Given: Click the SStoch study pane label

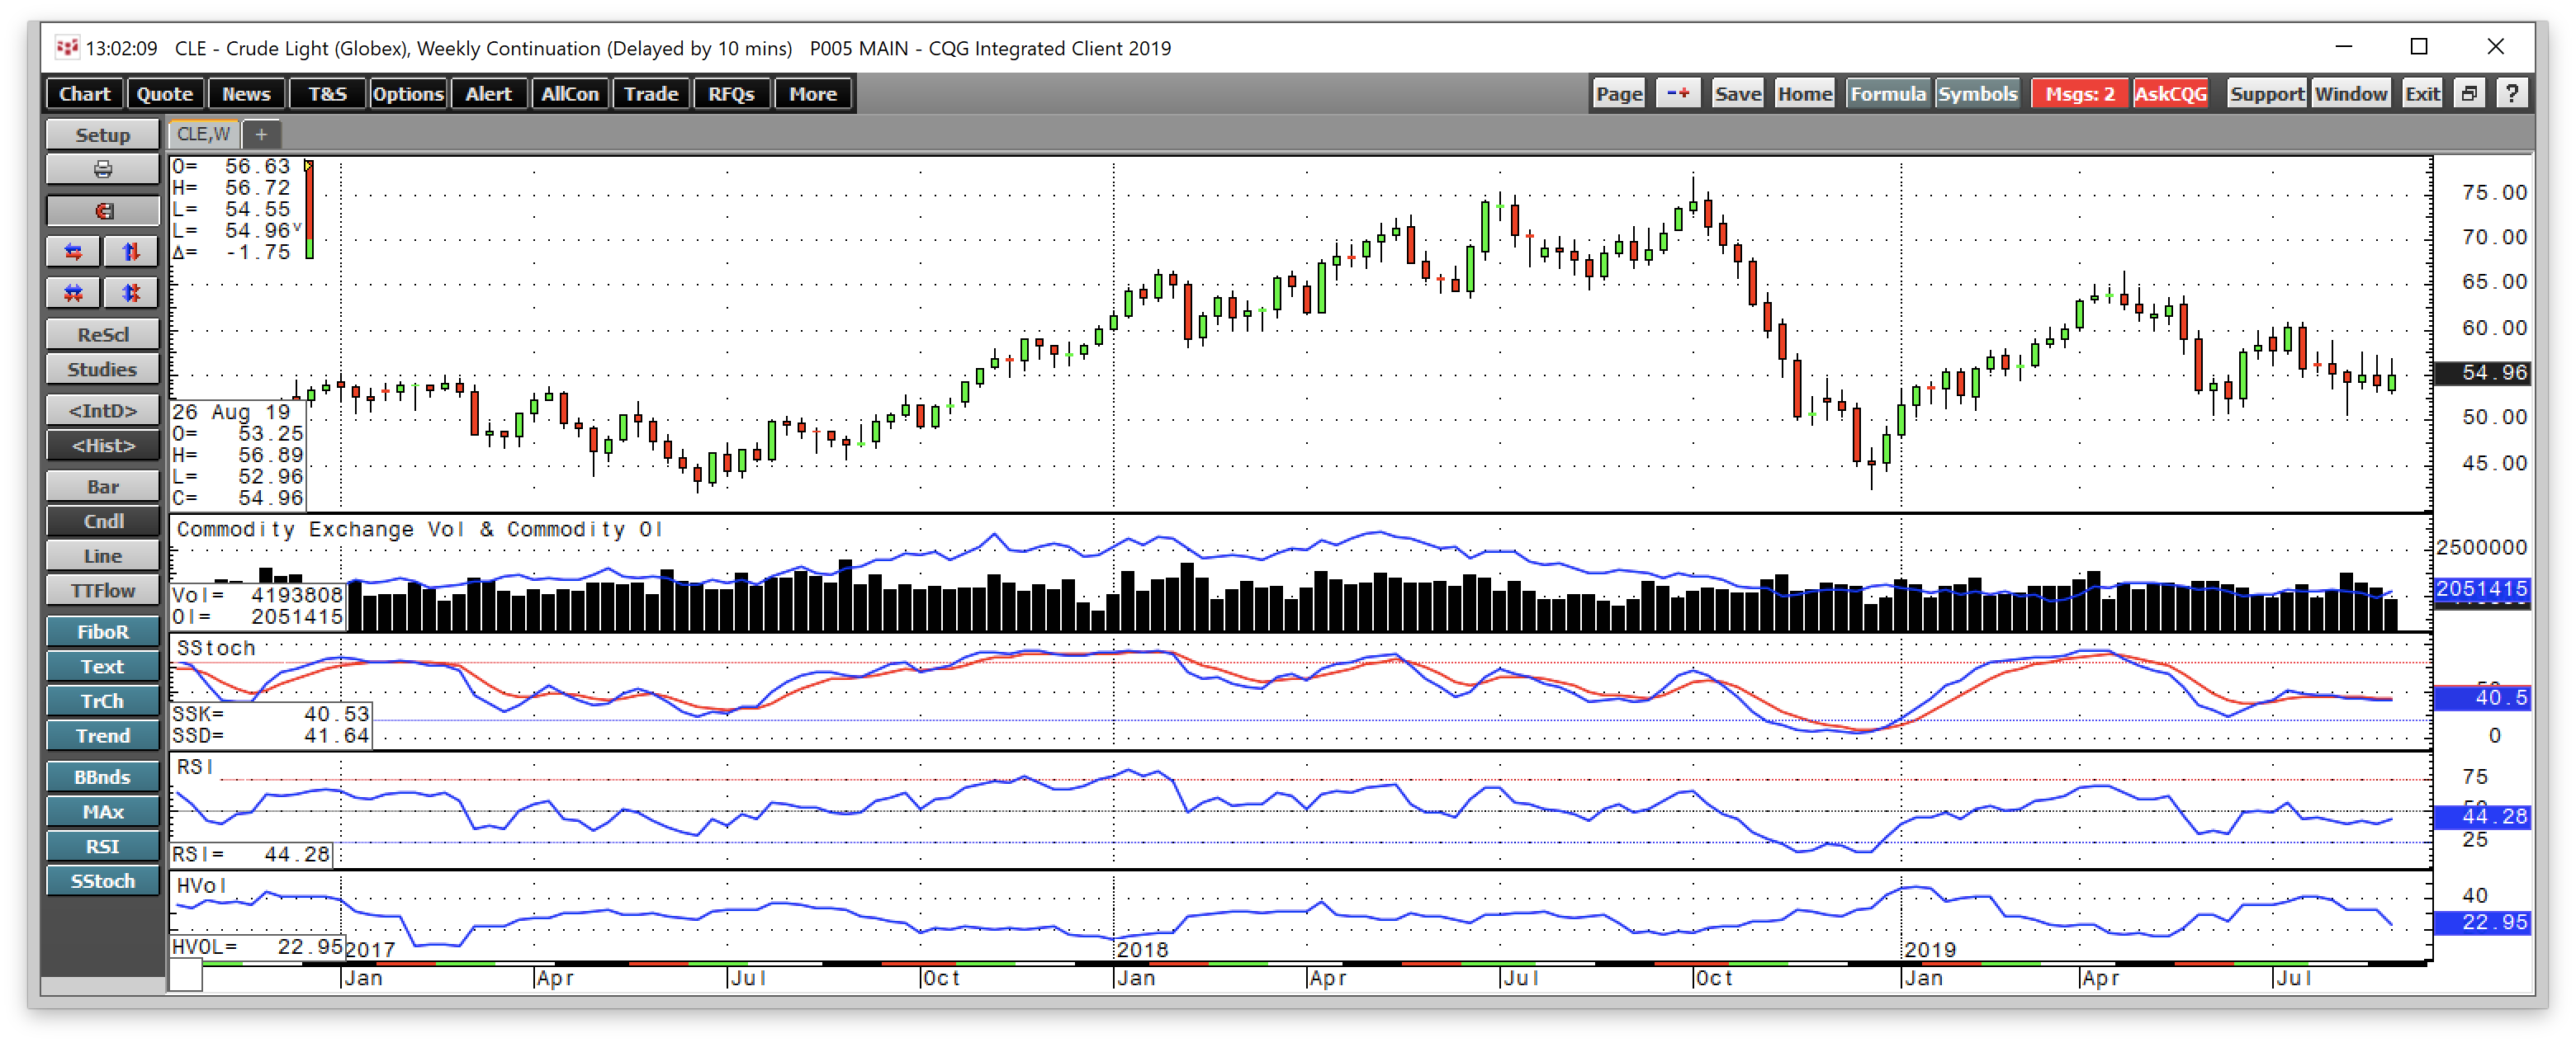Looking at the screenshot, I should [216, 649].
